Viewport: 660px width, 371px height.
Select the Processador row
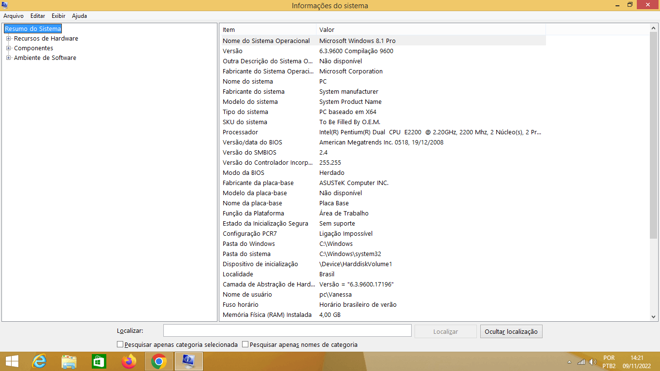(383, 132)
